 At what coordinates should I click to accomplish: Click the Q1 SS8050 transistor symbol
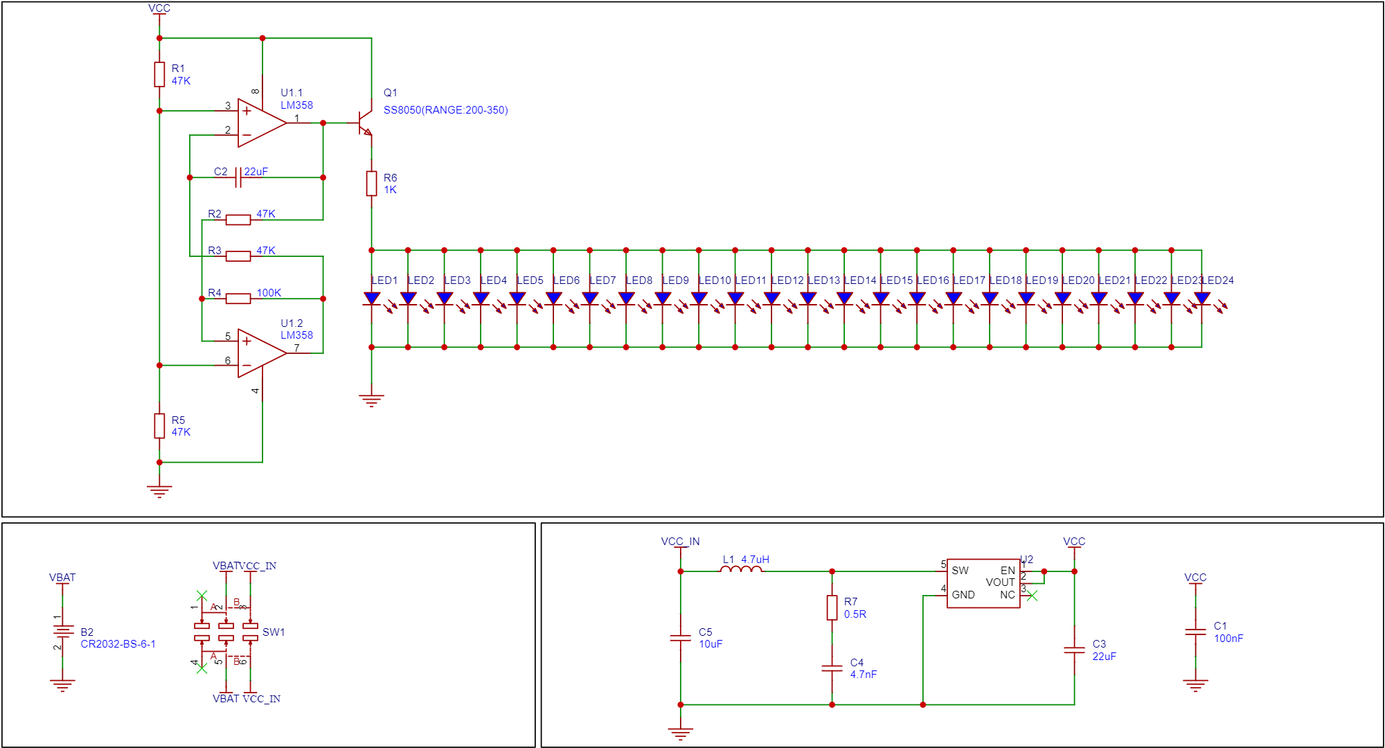(365, 123)
